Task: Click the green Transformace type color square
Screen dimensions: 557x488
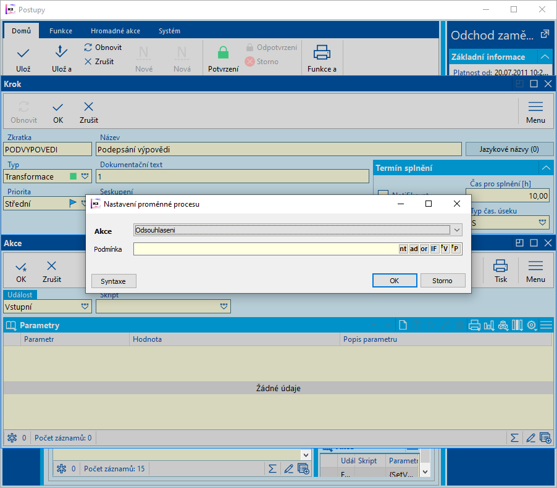Action: pos(73,176)
